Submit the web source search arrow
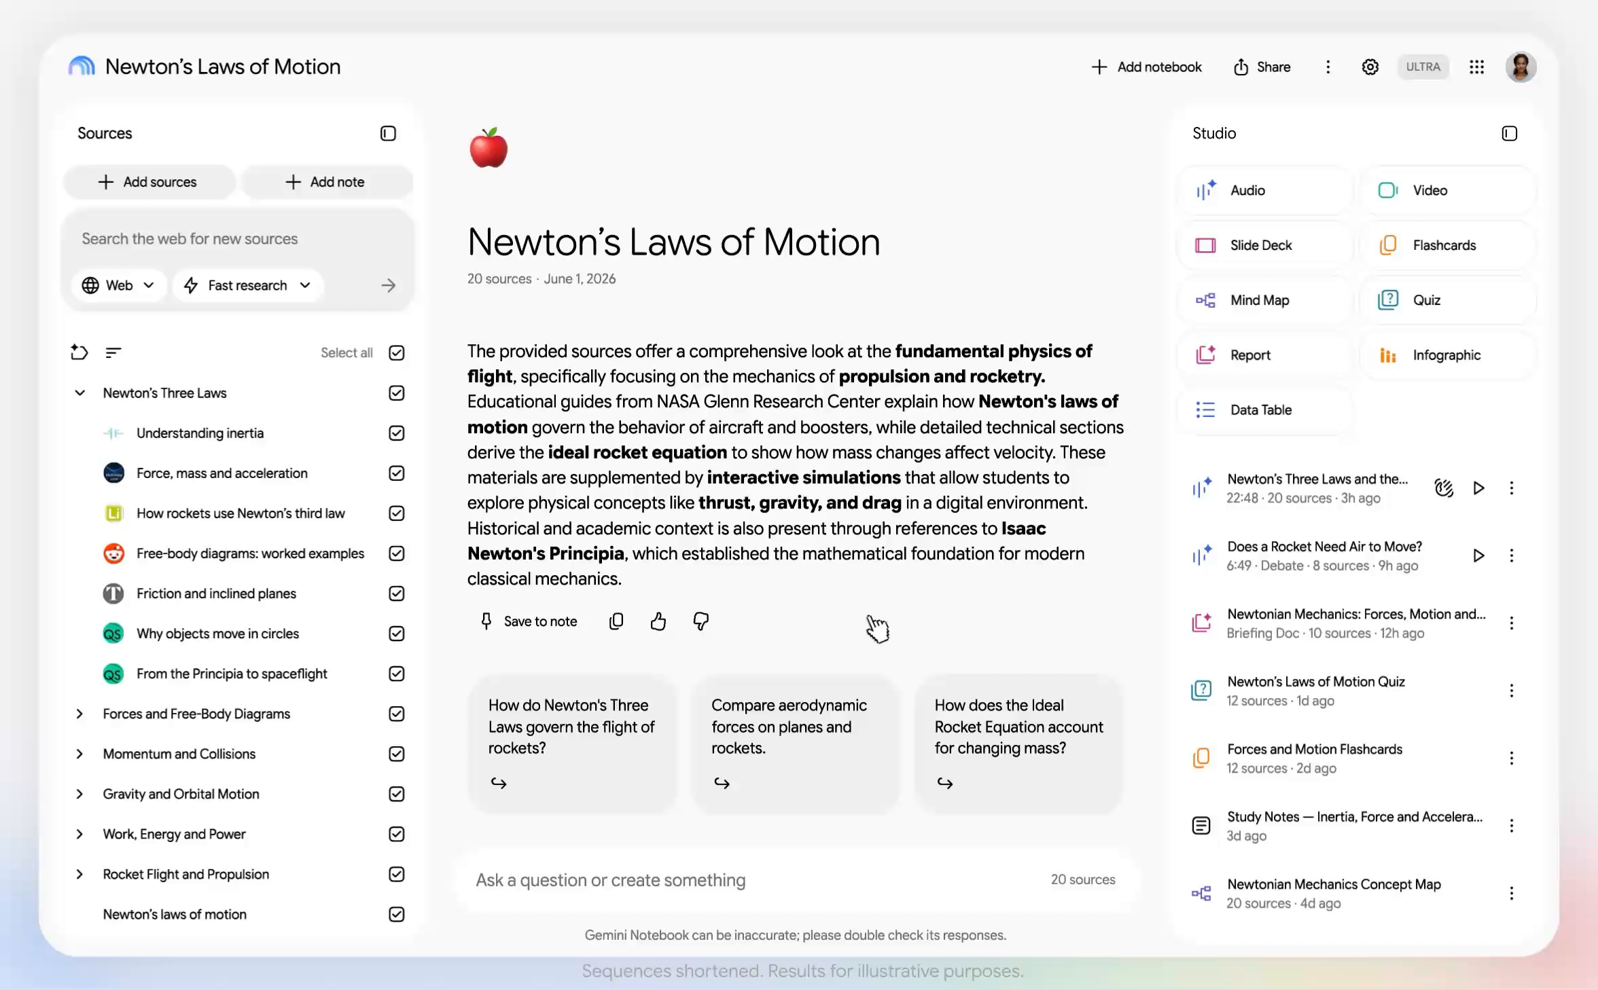This screenshot has height=990, width=1598. [x=388, y=285]
